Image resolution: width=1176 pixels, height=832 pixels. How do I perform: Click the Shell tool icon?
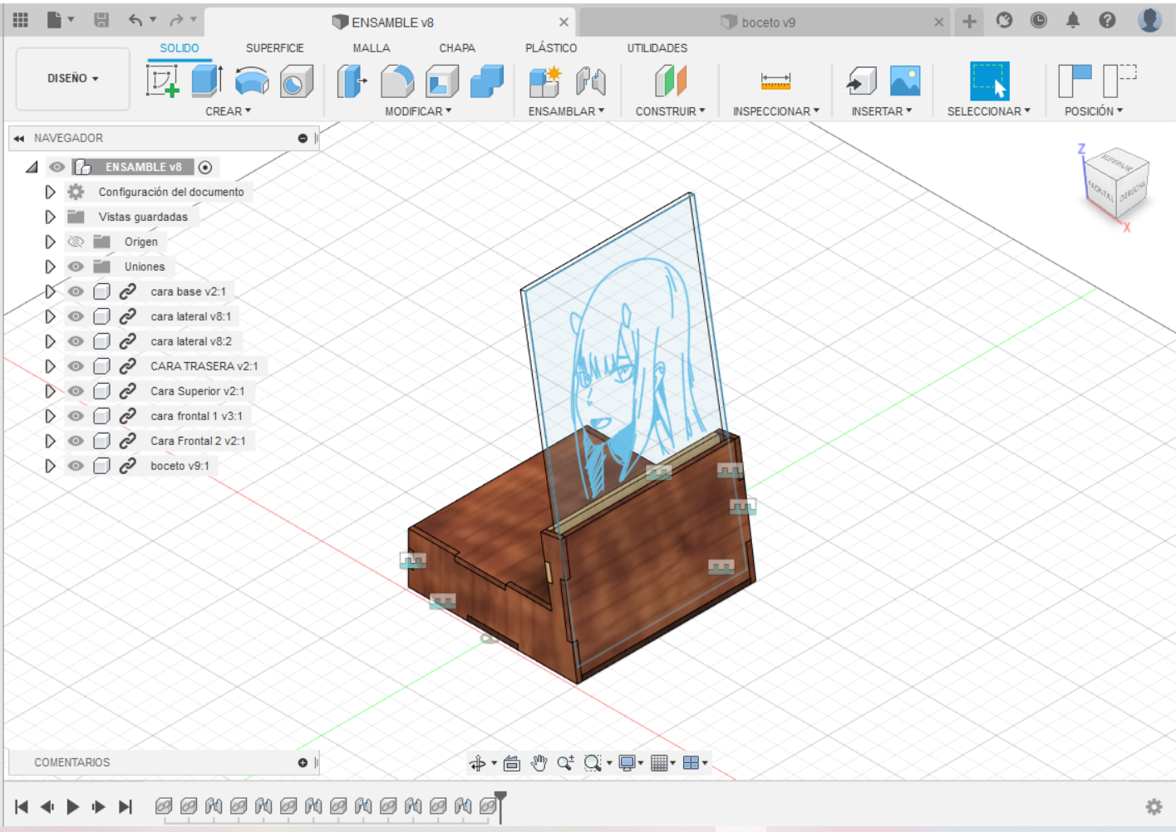442,81
